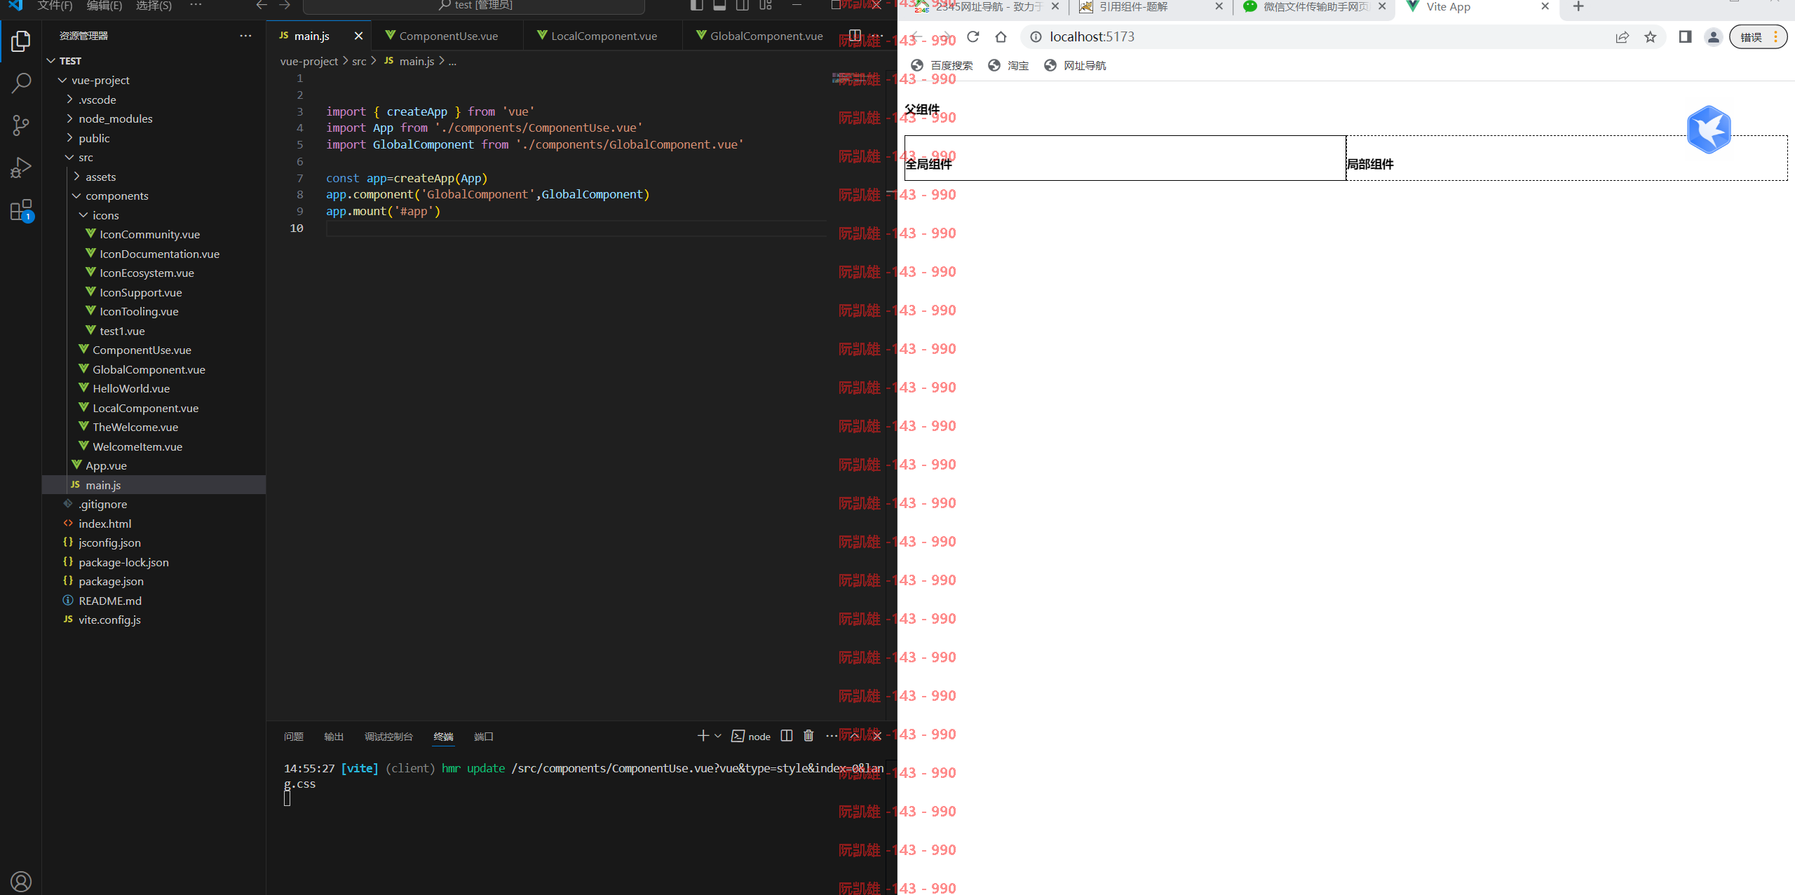
Task: View site information for localhost
Action: (x=1036, y=37)
